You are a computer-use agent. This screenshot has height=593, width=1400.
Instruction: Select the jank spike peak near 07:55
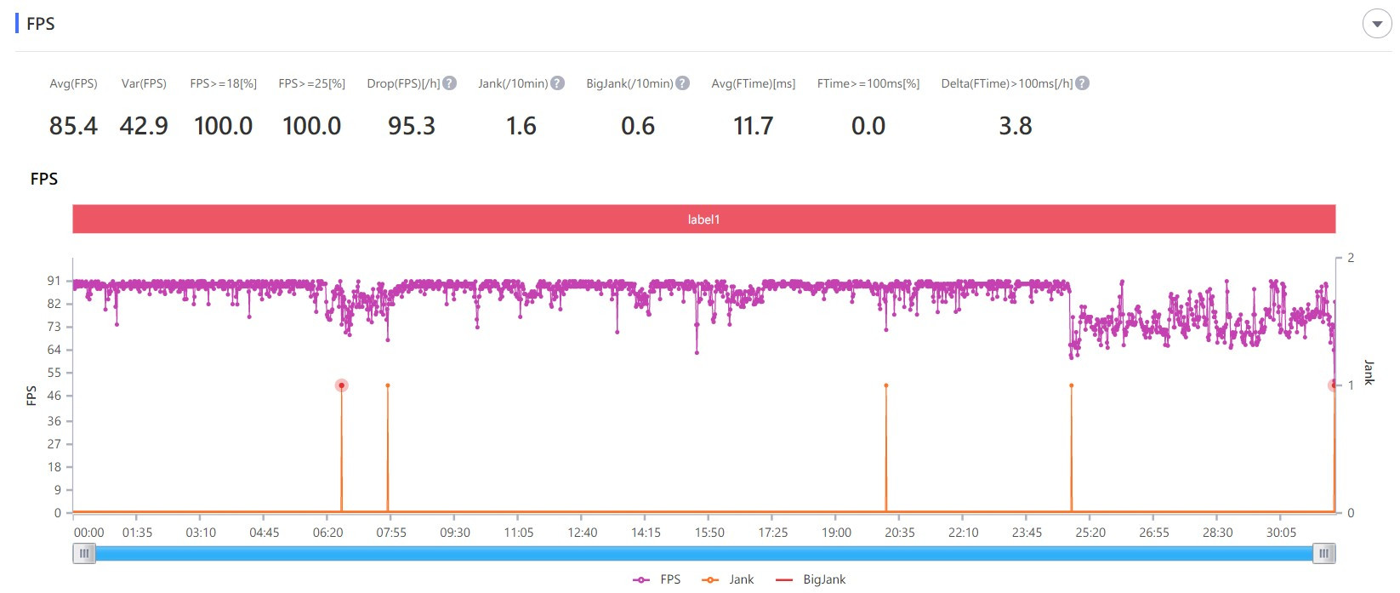(x=388, y=385)
